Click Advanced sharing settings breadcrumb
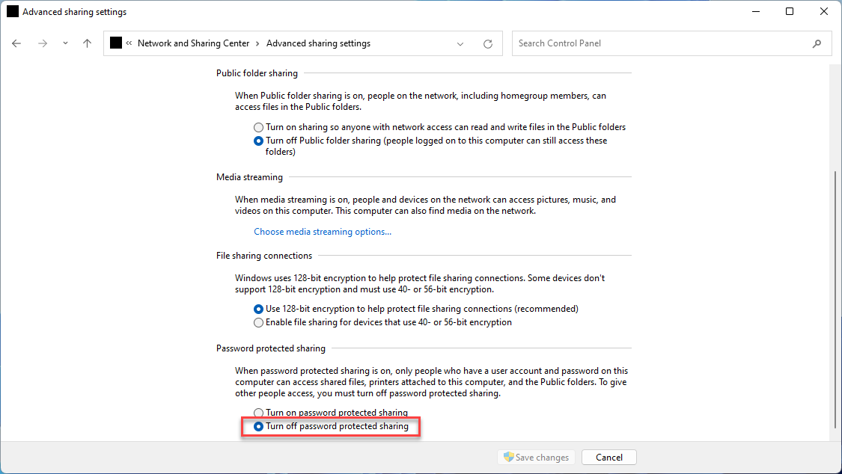This screenshot has height=474, width=842. click(318, 43)
